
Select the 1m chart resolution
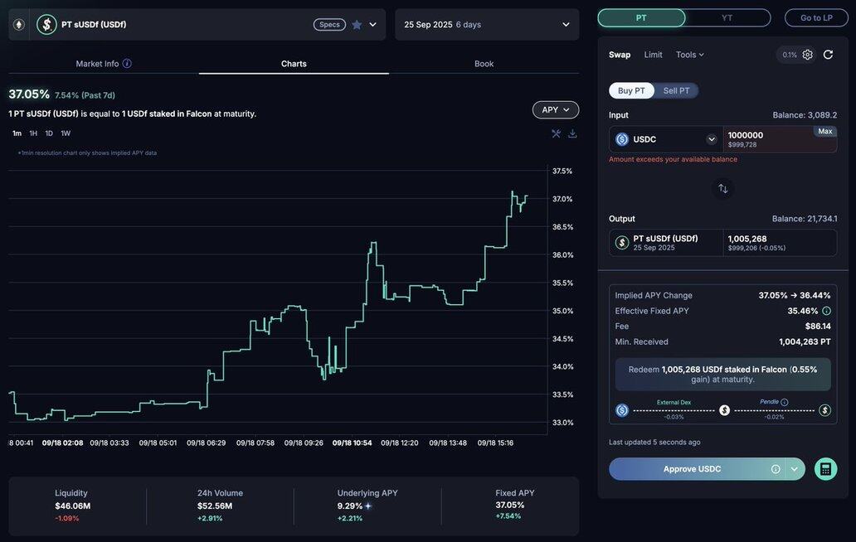coord(17,133)
